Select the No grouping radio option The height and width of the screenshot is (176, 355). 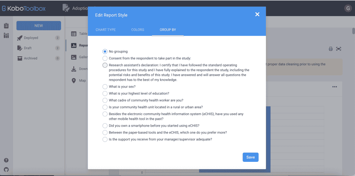105,51
